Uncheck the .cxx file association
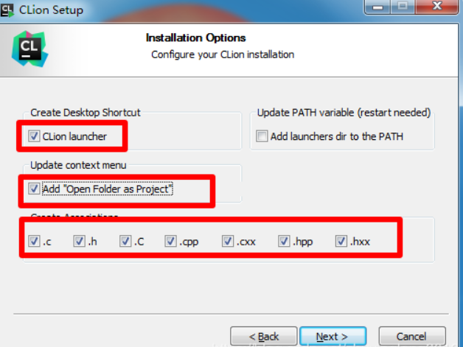Image resolution: width=463 pixels, height=347 pixels. [228, 241]
